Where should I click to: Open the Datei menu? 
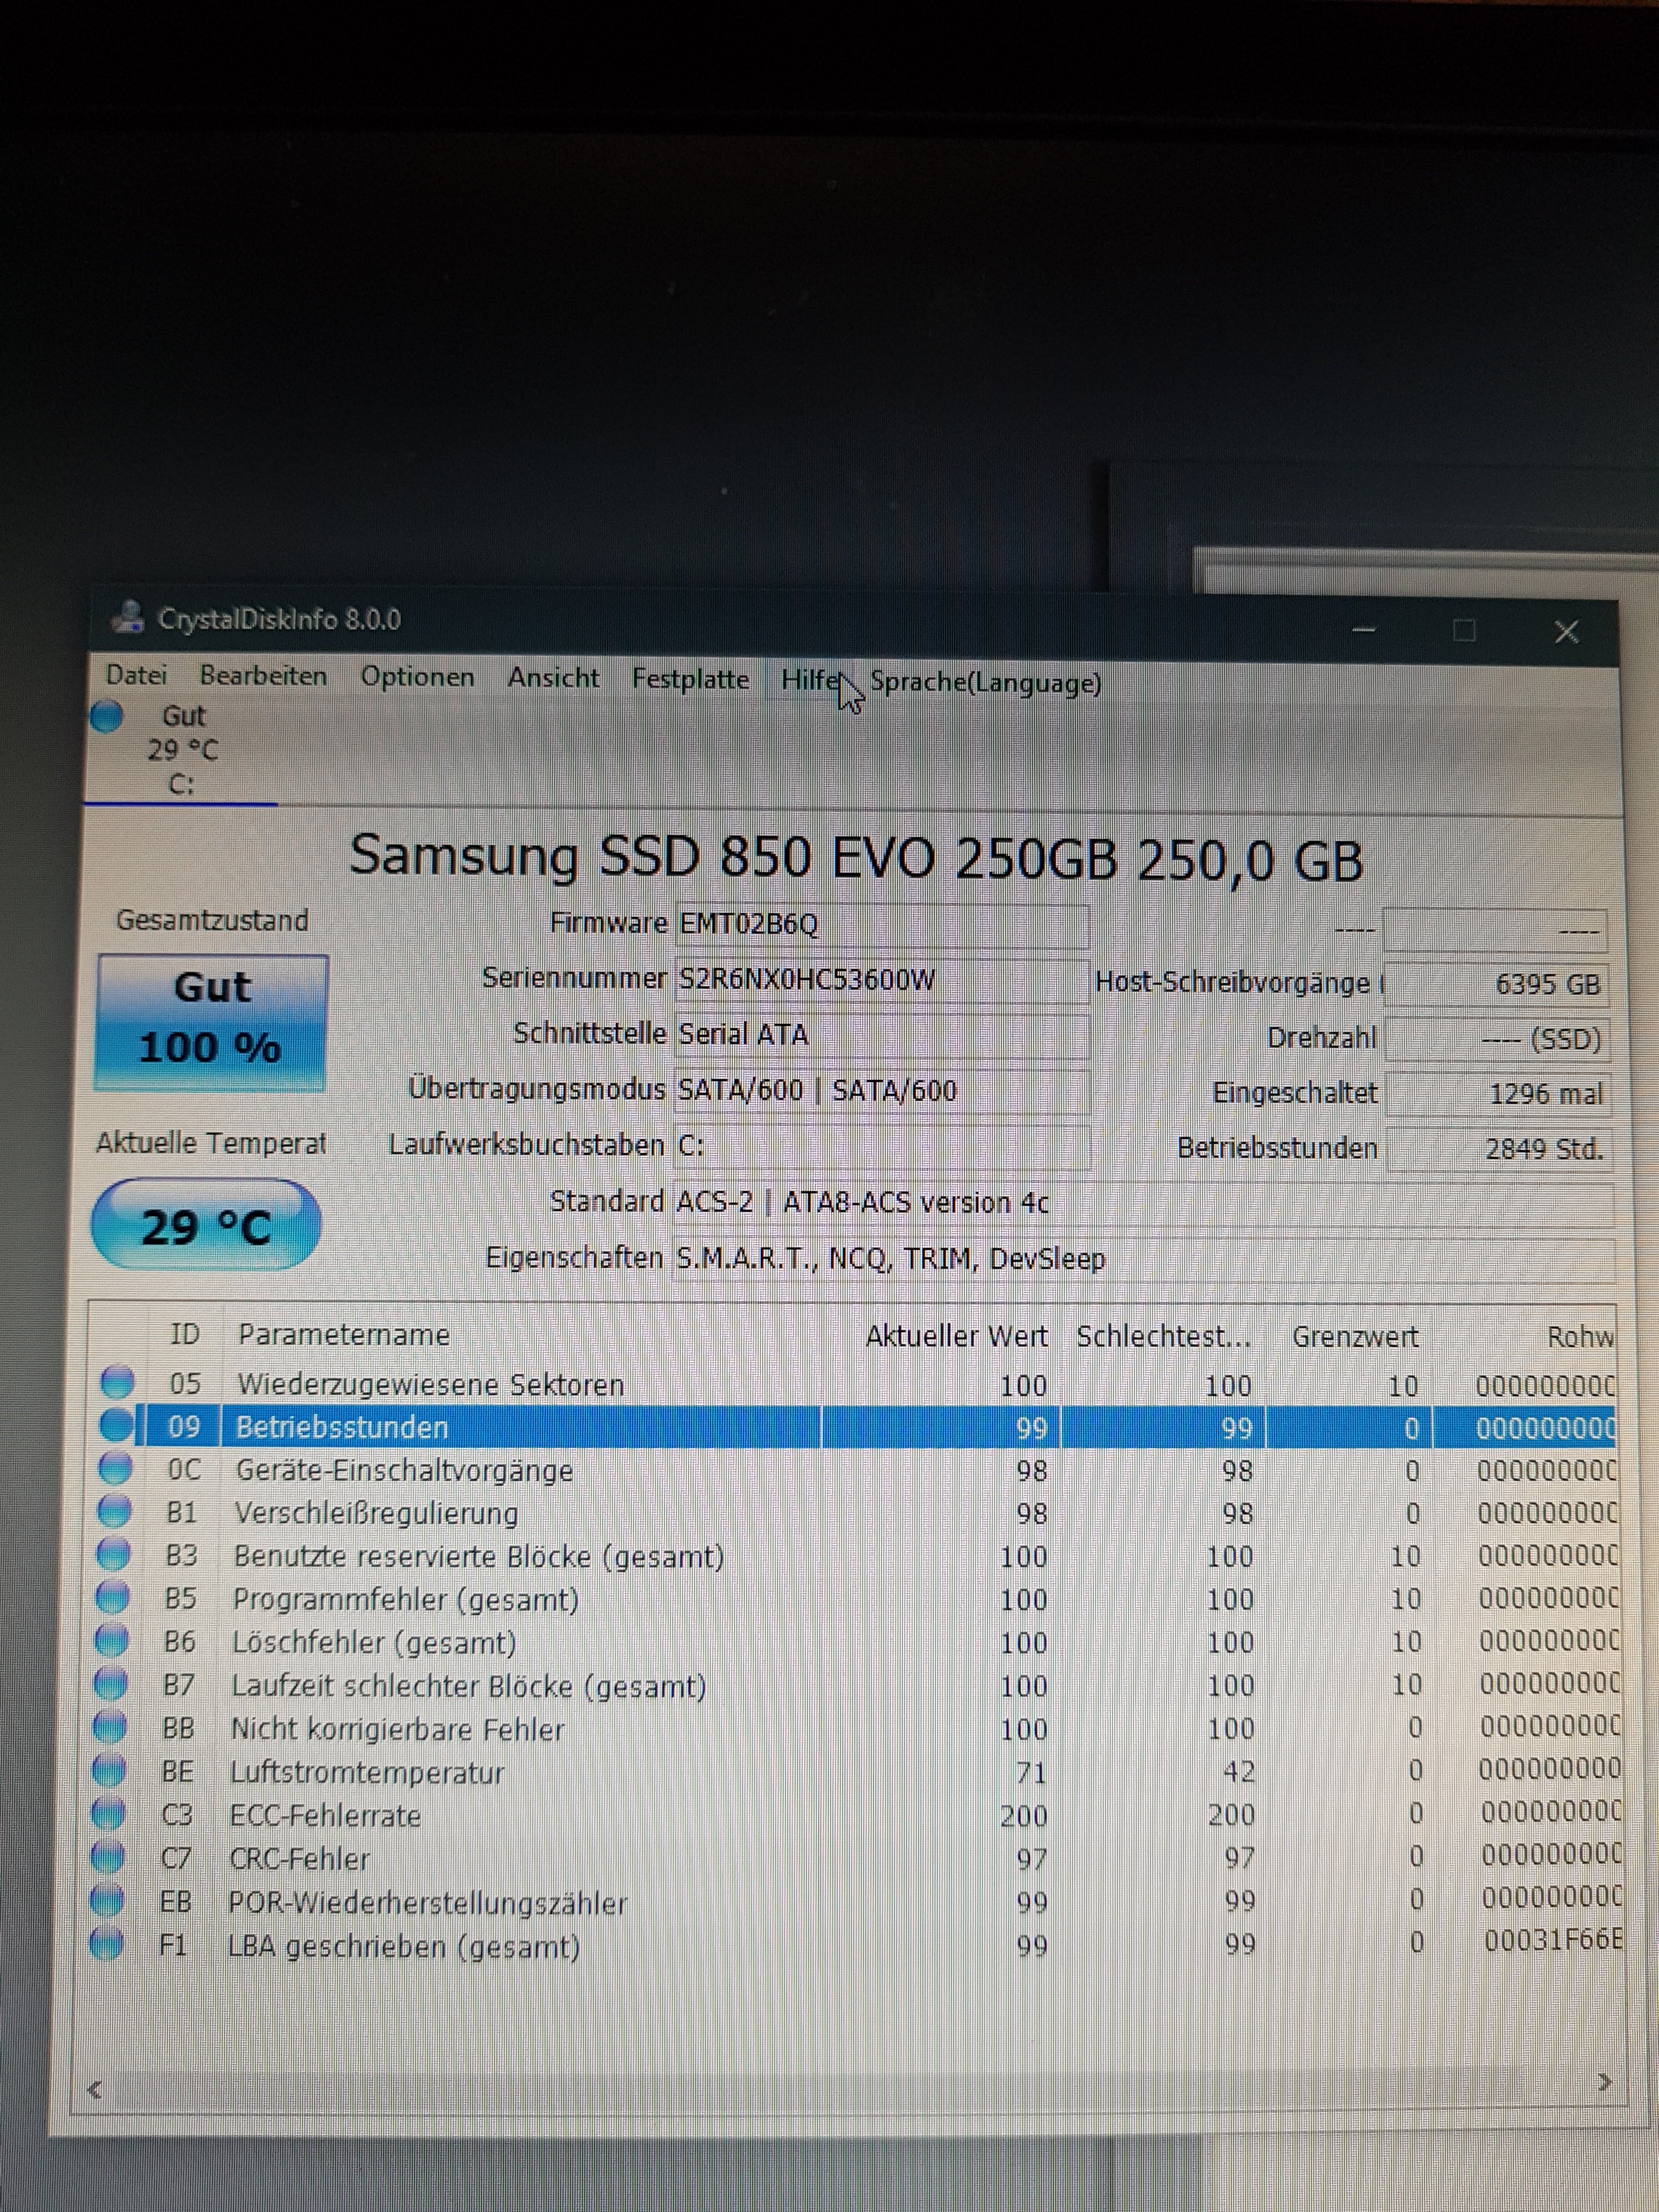point(136,675)
